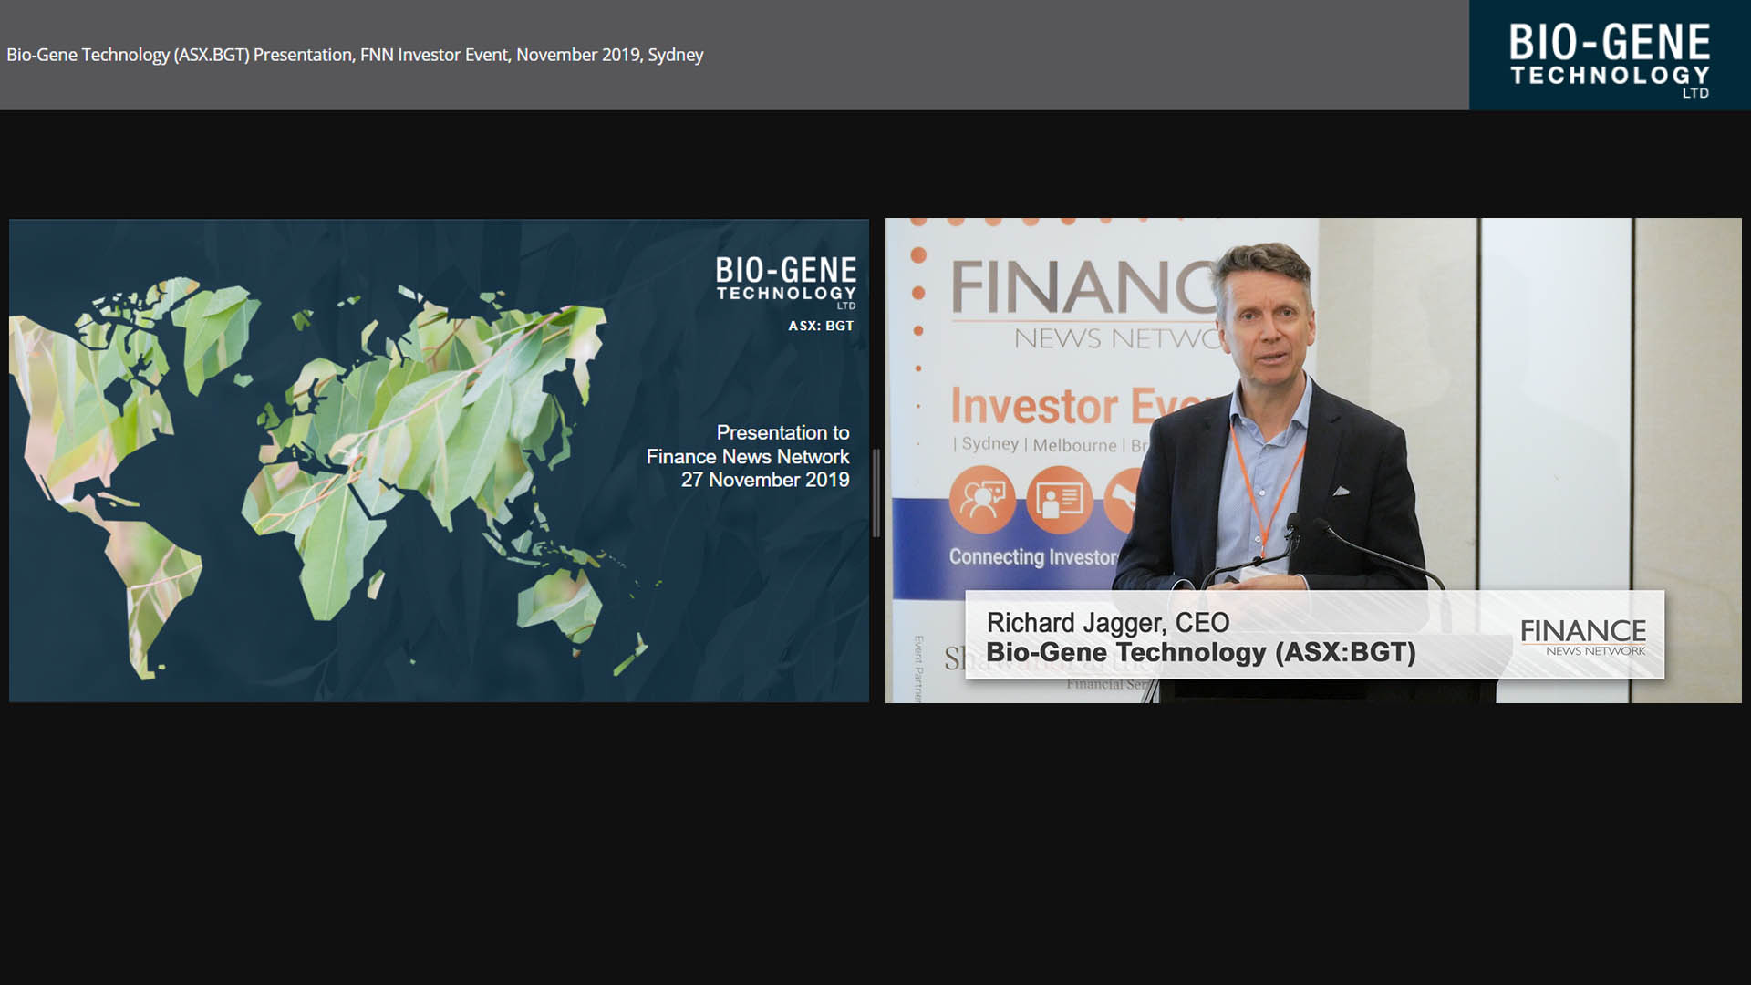
Task: Click the Bio-Gene Technology logo in header
Action: click(1609, 57)
